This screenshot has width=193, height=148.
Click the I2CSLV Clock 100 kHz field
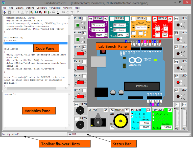pos(165,36)
